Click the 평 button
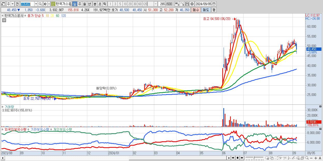The image size is (323, 161). point(214,10)
